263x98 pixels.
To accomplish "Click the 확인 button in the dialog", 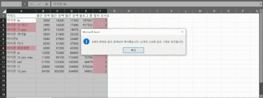I will click(133, 50).
